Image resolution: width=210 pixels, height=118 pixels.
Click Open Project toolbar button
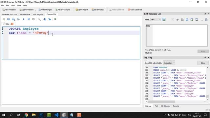[x=82, y=10]
